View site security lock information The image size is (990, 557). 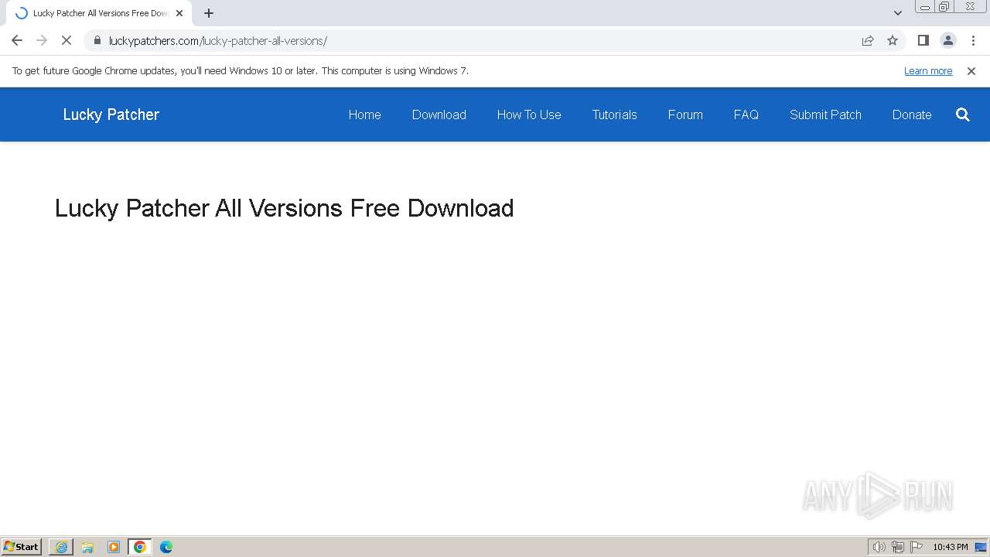[x=97, y=40]
